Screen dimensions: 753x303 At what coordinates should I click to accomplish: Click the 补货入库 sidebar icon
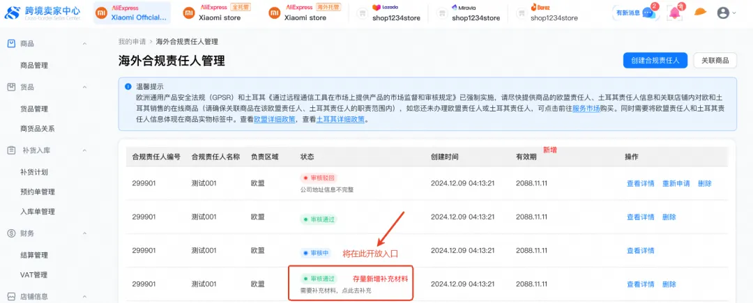pyautogui.click(x=12, y=150)
